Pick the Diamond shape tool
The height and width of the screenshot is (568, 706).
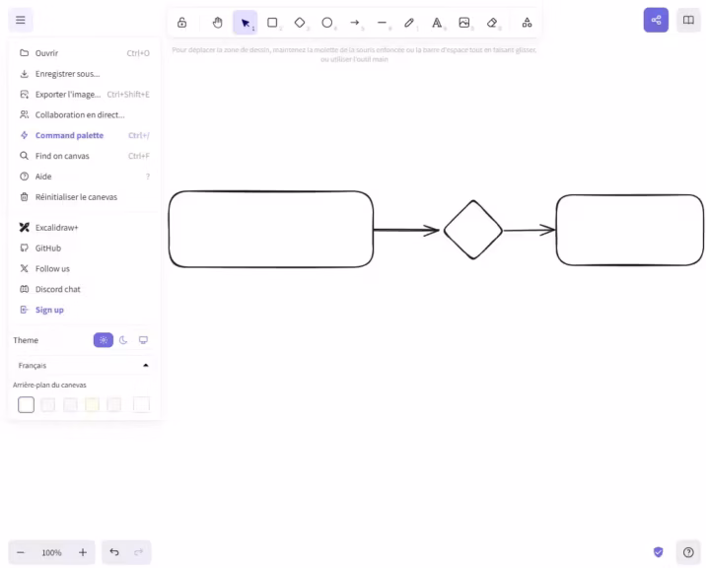point(300,22)
